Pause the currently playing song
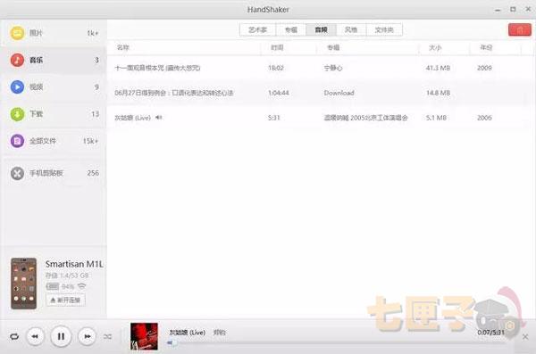 (x=61, y=336)
